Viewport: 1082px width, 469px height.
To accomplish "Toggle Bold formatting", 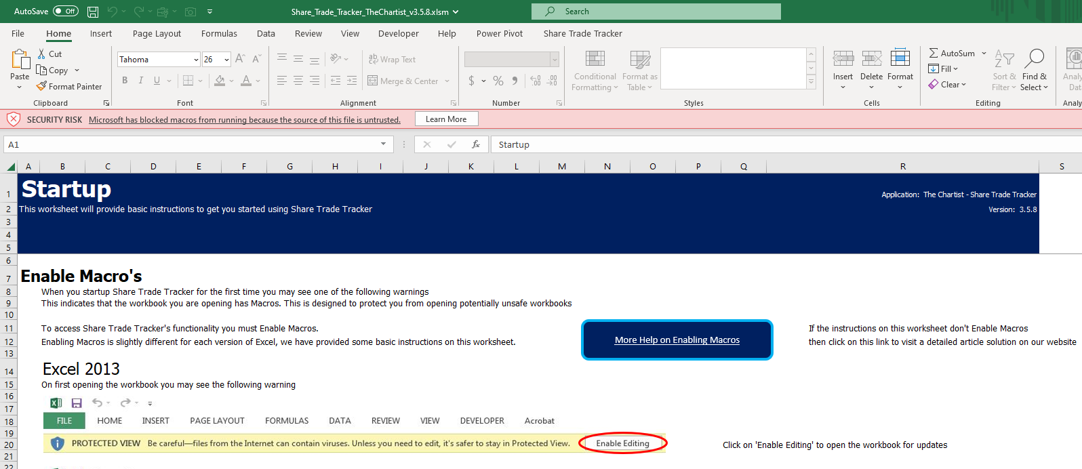I will point(125,81).
